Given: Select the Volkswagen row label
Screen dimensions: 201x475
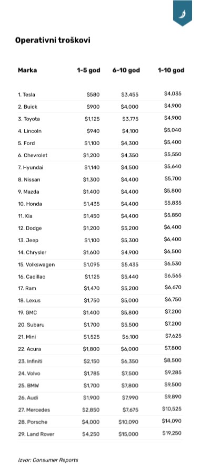Looking at the screenshot, I should click(36, 264).
